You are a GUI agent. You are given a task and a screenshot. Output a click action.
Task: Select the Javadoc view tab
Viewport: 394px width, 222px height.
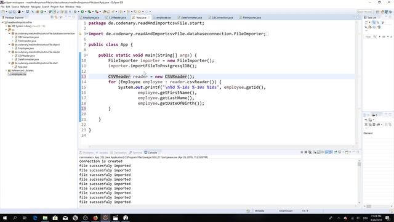click(x=102, y=152)
